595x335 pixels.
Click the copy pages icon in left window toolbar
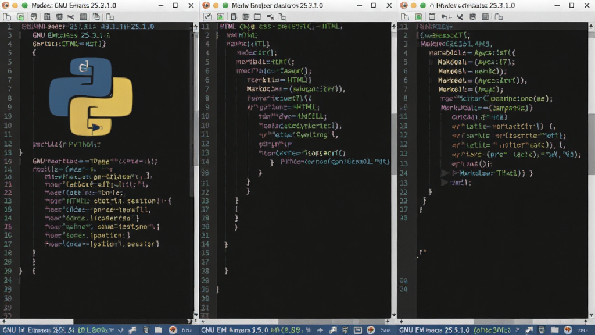pos(96,17)
